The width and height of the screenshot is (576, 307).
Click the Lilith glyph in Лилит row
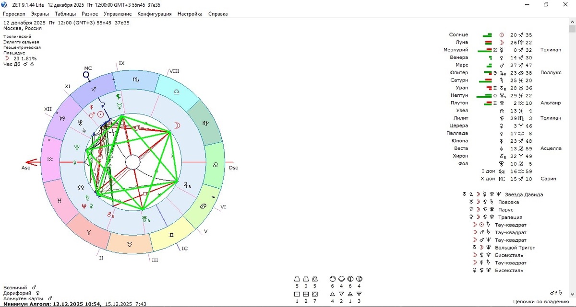(x=502, y=118)
